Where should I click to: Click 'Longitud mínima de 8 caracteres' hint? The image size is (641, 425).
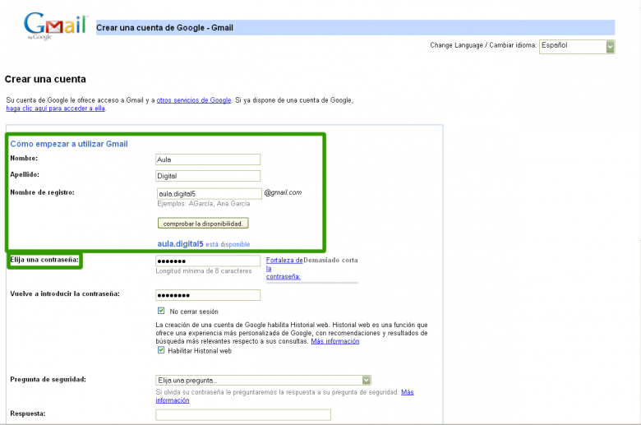(204, 270)
